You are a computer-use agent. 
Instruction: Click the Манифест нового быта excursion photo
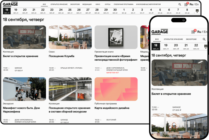click(24, 89)
